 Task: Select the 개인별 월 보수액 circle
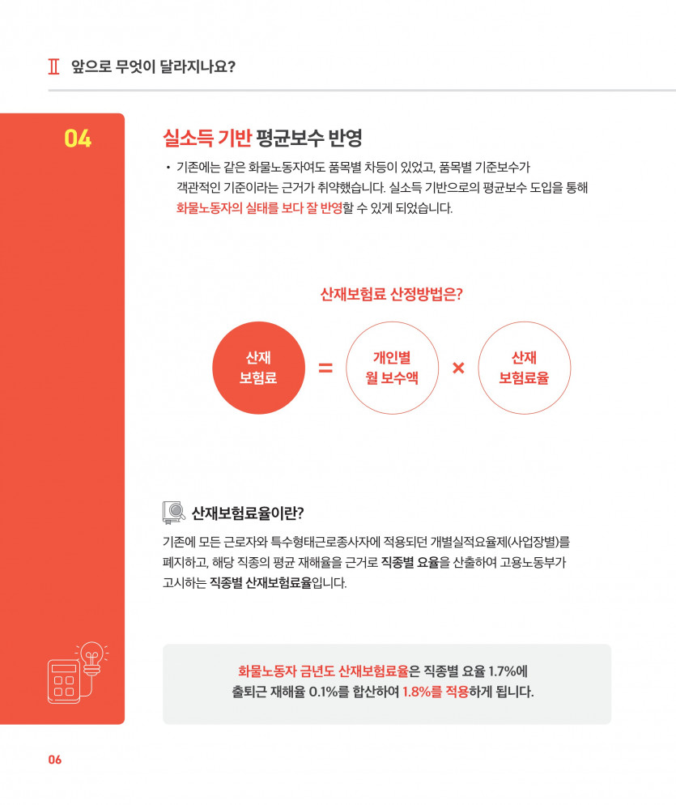pos(392,368)
